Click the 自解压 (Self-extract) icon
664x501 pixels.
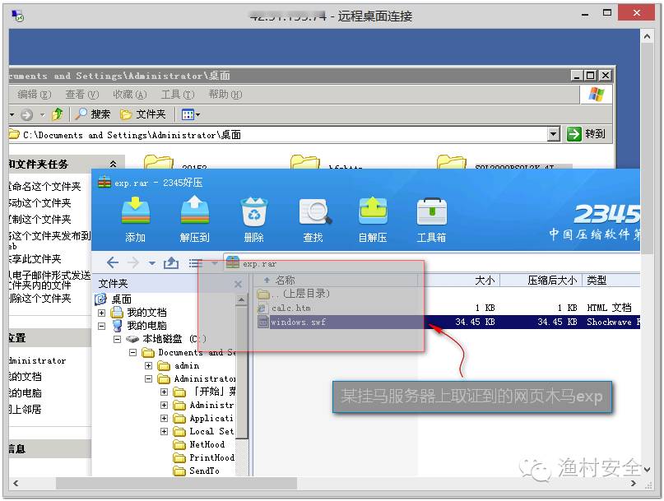point(373,211)
